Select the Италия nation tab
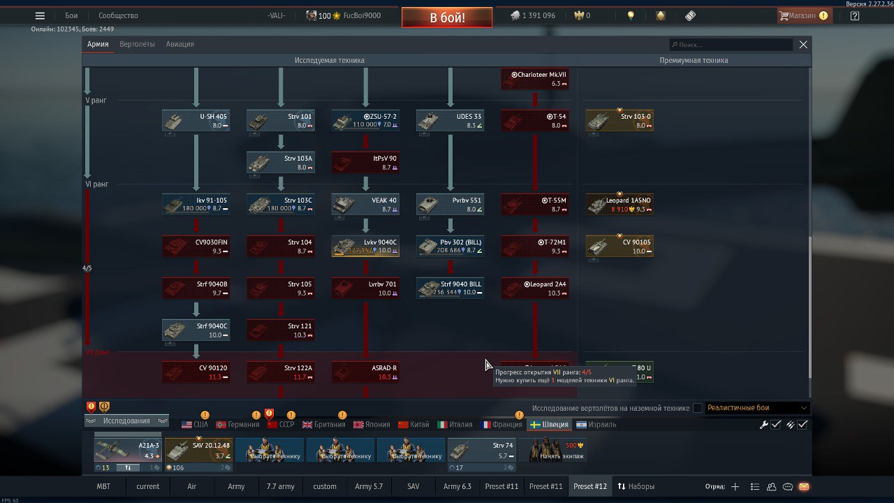The width and height of the screenshot is (894, 503). point(455,425)
